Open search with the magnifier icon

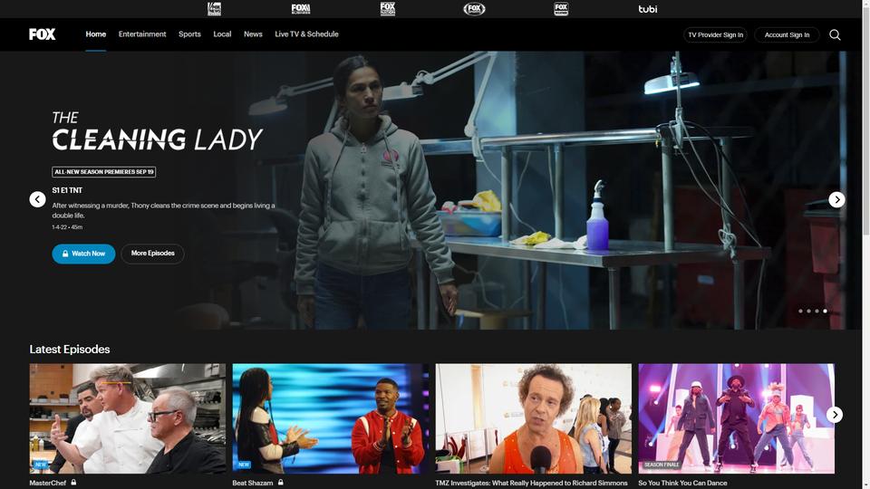pos(835,35)
